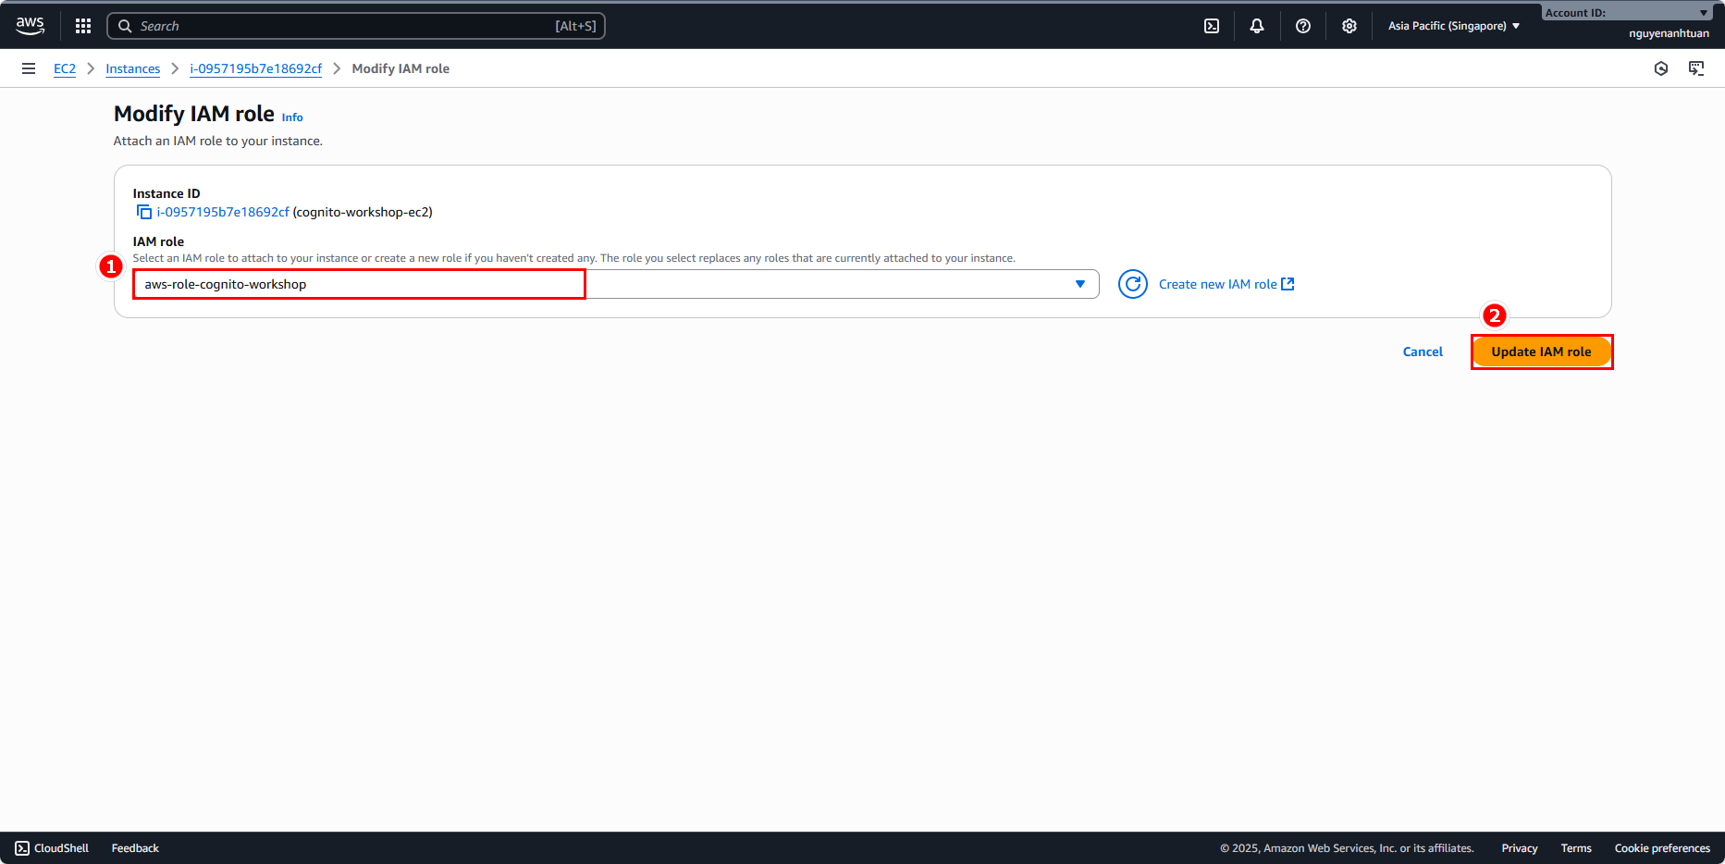Viewport: 1725px width, 864px height.
Task: Click the AWS logo home icon
Action: pos(31,26)
